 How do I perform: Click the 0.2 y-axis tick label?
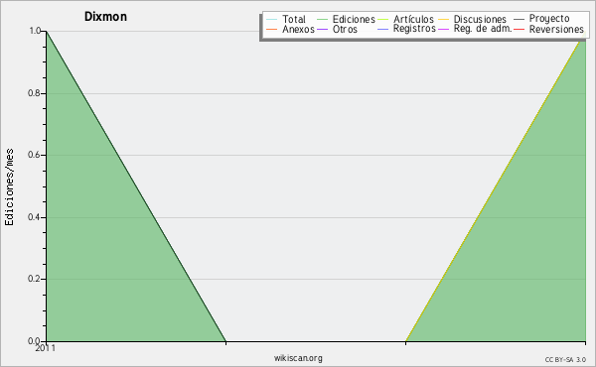click(x=34, y=279)
